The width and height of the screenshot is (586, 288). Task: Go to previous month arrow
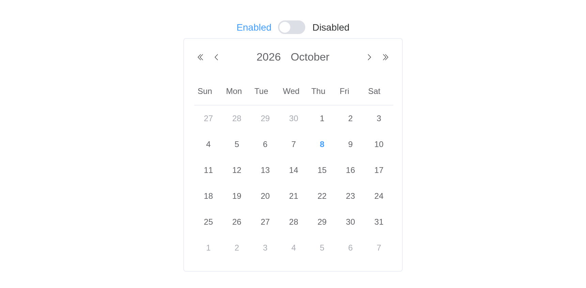point(216,57)
